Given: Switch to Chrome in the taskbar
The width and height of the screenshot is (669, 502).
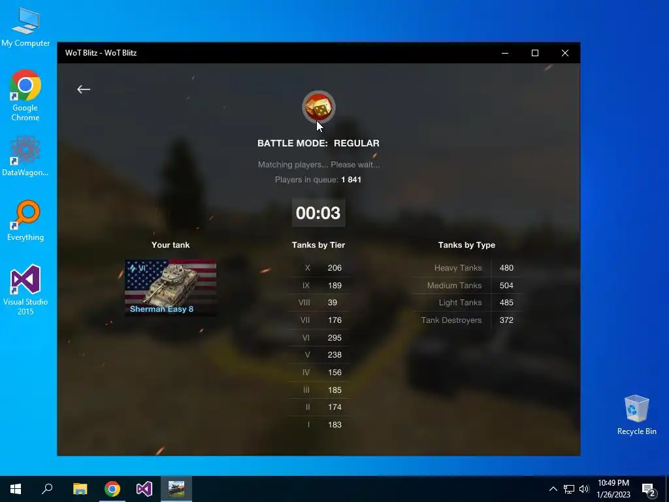Looking at the screenshot, I should point(112,489).
